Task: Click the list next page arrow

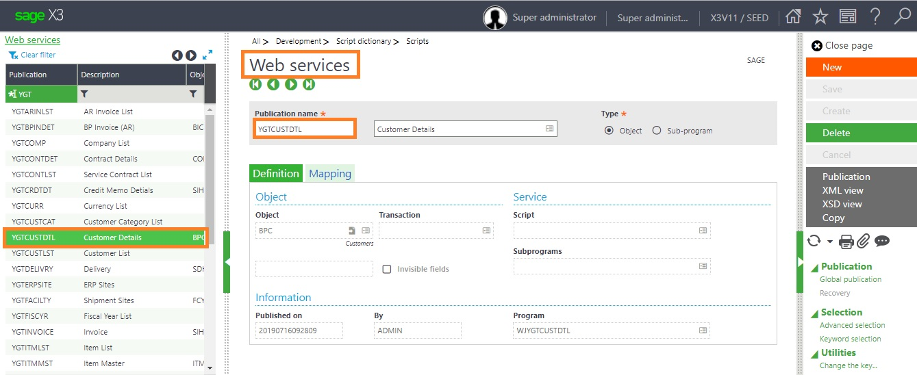Action: pos(191,55)
